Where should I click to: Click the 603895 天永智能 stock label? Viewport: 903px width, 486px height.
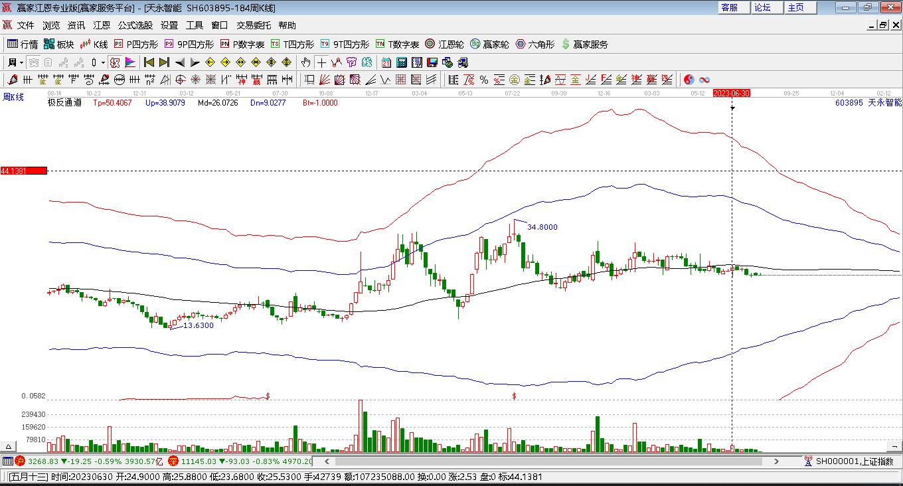(x=868, y=103)
